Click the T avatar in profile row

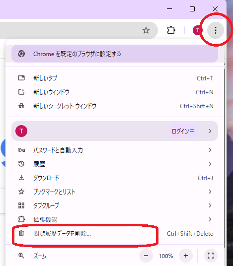click(x=21, y=131)
